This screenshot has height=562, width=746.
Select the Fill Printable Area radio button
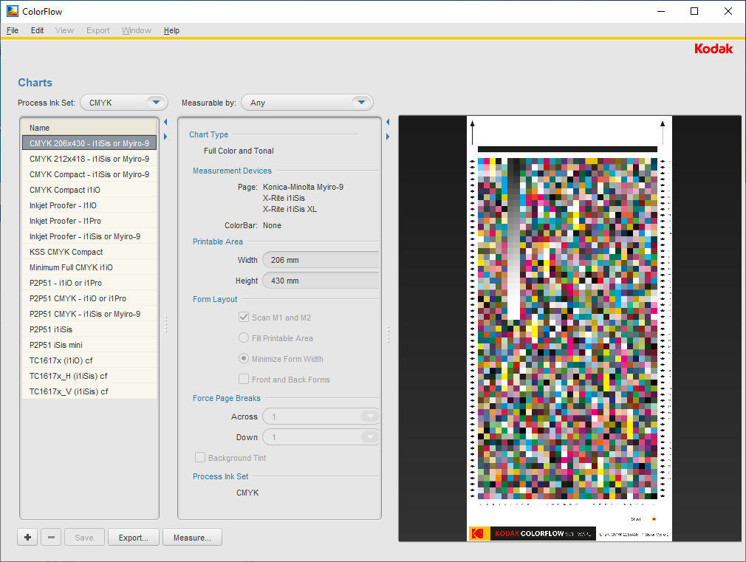[x=244, y=338]
